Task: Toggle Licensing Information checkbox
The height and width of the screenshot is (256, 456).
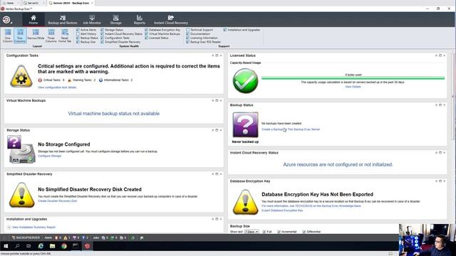Action: point(187,38)
